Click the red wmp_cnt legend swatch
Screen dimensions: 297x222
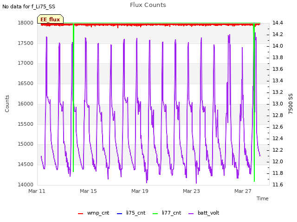80,214
